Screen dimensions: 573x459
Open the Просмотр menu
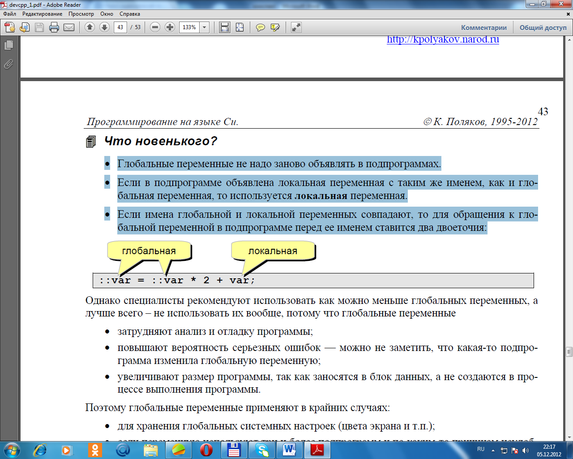(x=81, y=14)
